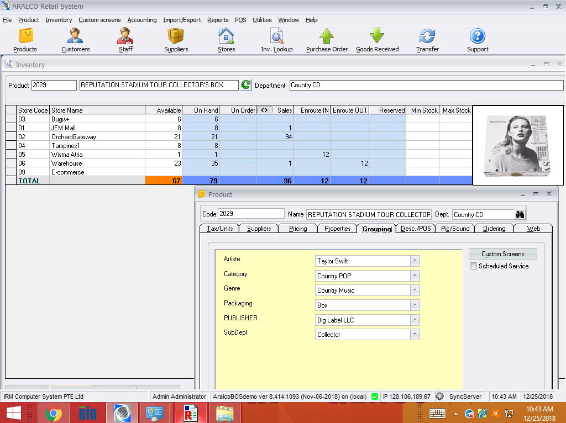Click the green refresh icon beside product name
The height and width of the screenshot is (423, 566).
pos(245,85)
